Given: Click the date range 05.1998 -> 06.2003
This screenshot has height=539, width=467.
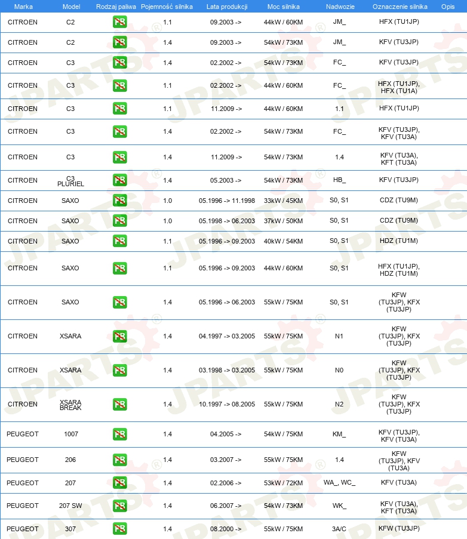Looking at the screenshot, I should click(226, 221).
